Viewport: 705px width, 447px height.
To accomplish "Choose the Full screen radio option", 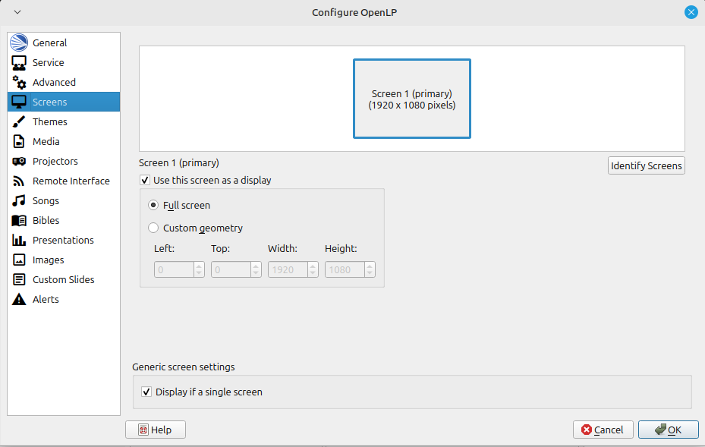I will [153, 205].
